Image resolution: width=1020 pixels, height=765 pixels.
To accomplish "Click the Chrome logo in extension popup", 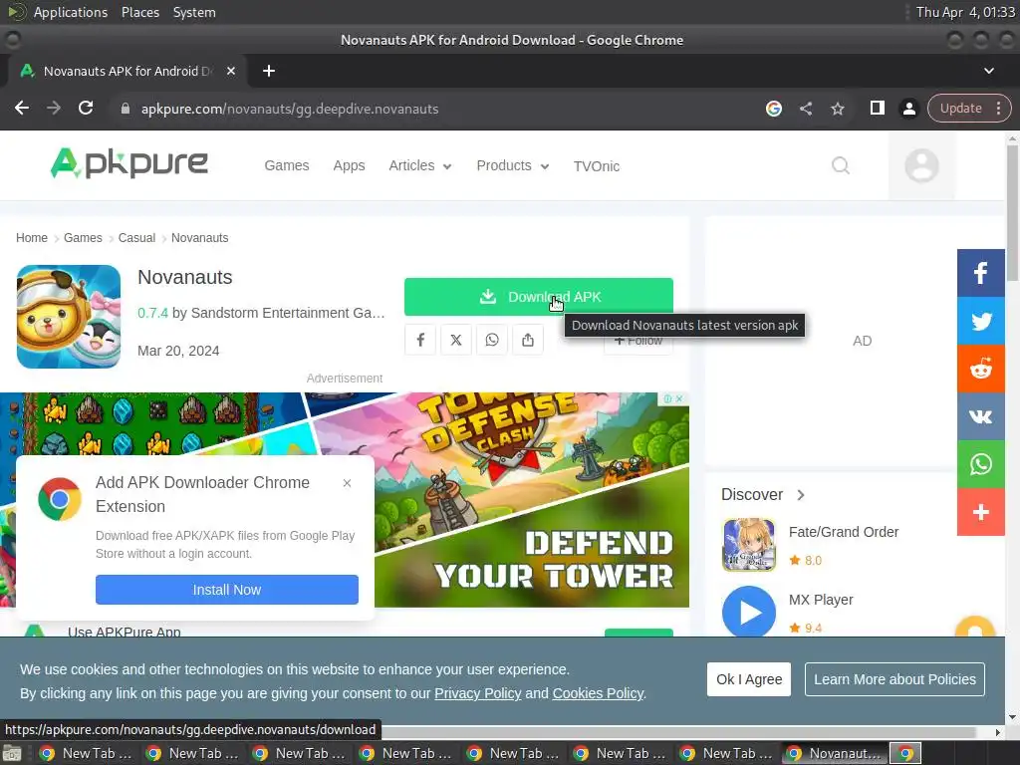I will coord(59,499).
